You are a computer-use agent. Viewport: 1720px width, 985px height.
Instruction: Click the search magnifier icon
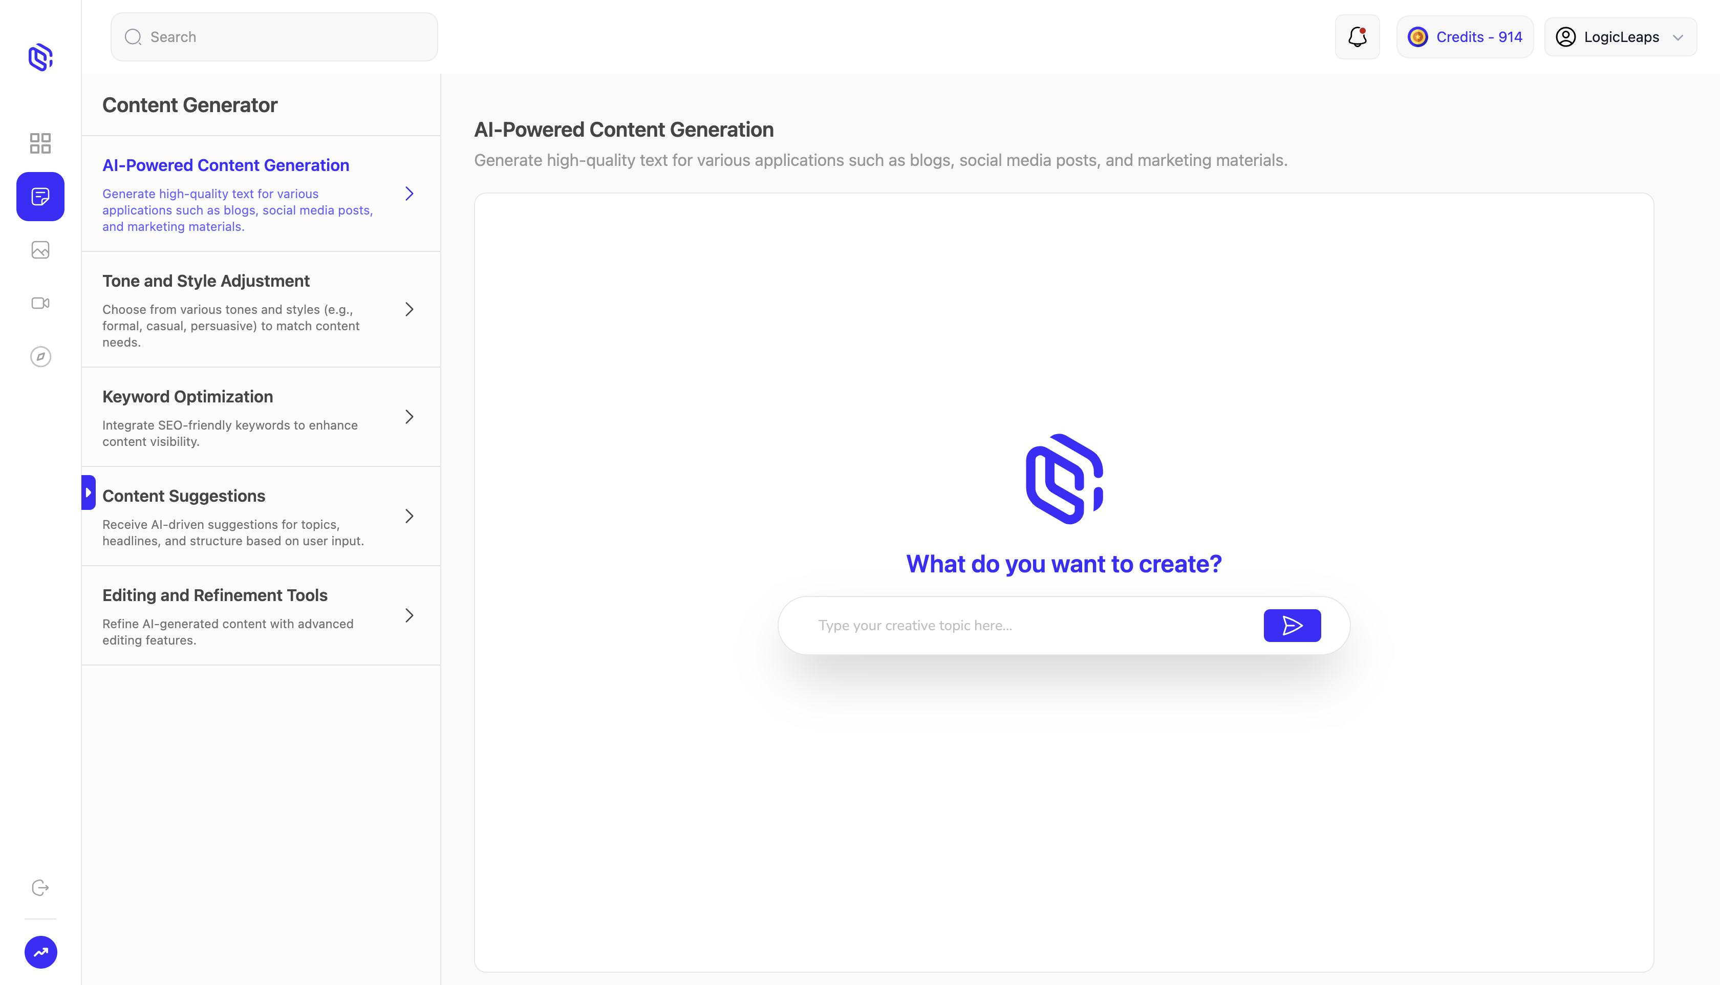pos(133,36)
